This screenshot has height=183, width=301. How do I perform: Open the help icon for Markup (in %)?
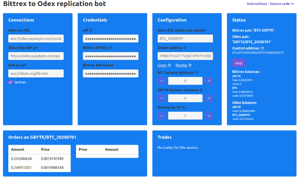183,107
